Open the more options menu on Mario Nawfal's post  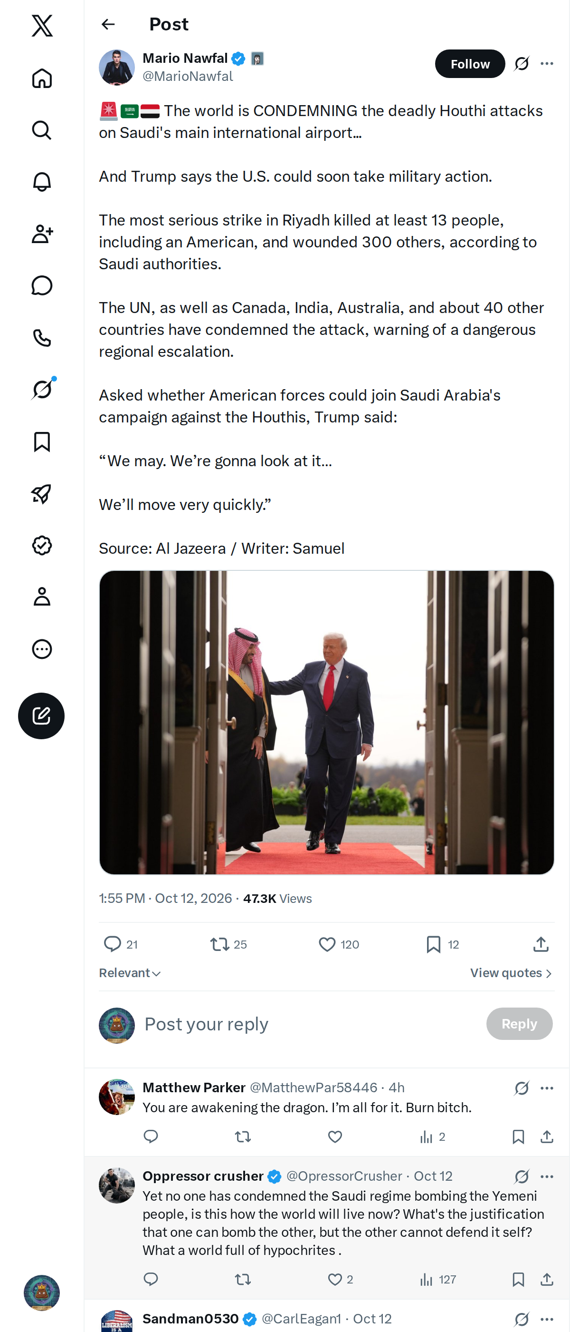(547, 64)
